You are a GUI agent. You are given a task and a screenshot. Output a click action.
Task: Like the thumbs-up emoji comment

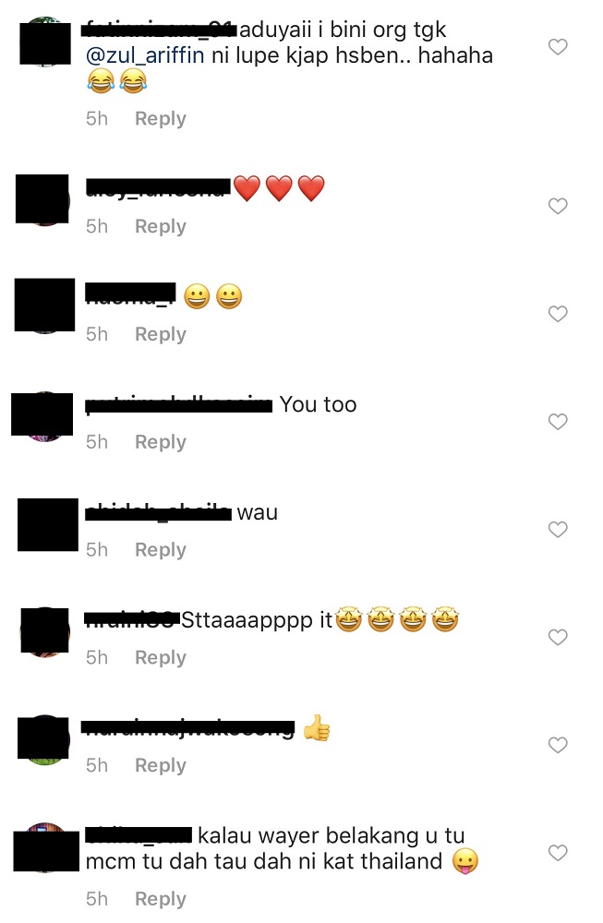tap(558, 745)
